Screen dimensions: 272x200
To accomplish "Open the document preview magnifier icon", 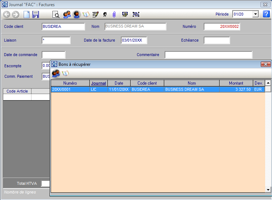I will pyautogui.click(x=56, y=14).
